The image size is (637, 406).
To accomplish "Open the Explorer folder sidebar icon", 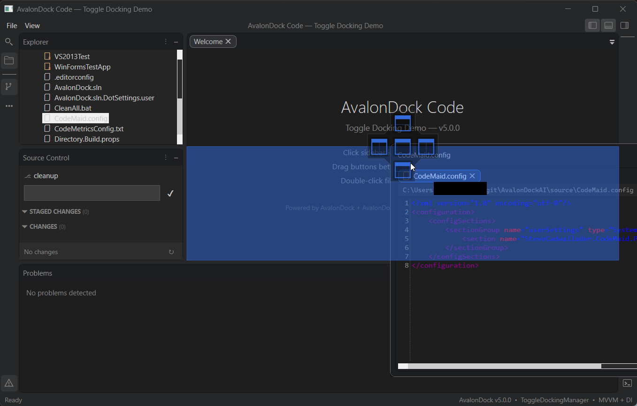I will click(x=9, y=60).
